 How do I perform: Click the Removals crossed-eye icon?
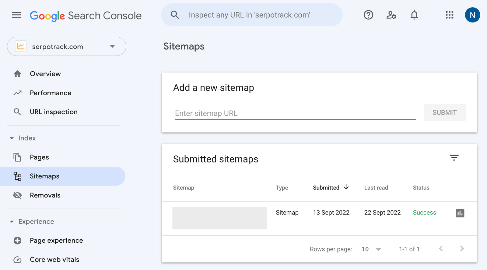coord(17,195)
